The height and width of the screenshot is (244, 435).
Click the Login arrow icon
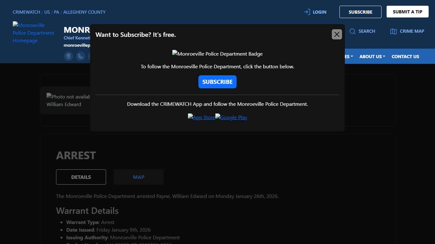click(x=307, y=12)
